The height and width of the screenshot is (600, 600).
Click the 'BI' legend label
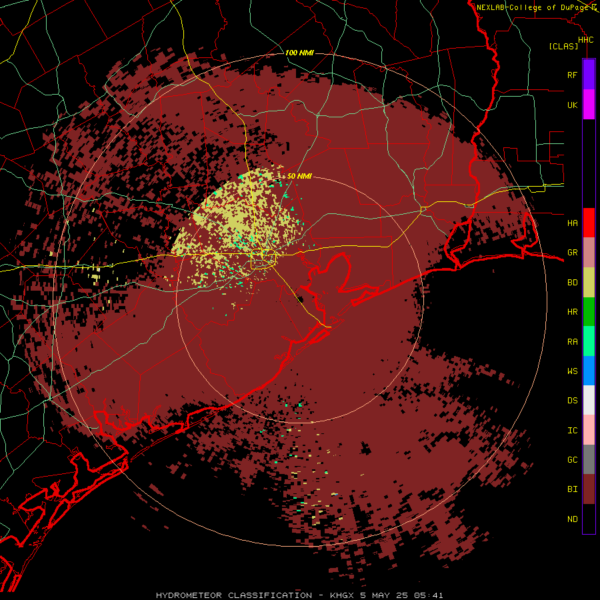click(x=572, y=489)
